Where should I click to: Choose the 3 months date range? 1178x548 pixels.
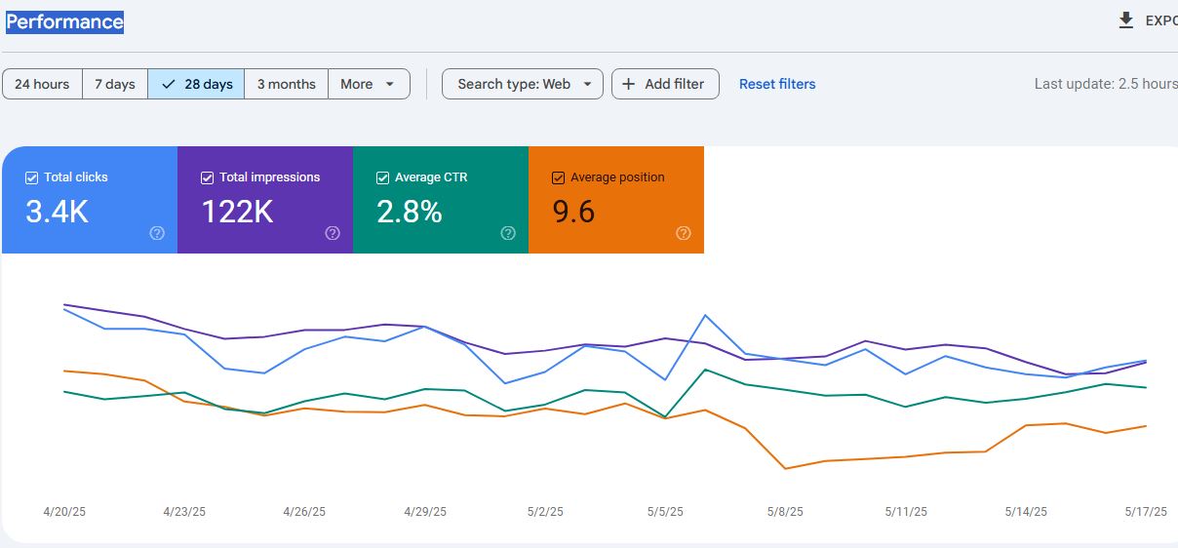click(x=286, y=84)
